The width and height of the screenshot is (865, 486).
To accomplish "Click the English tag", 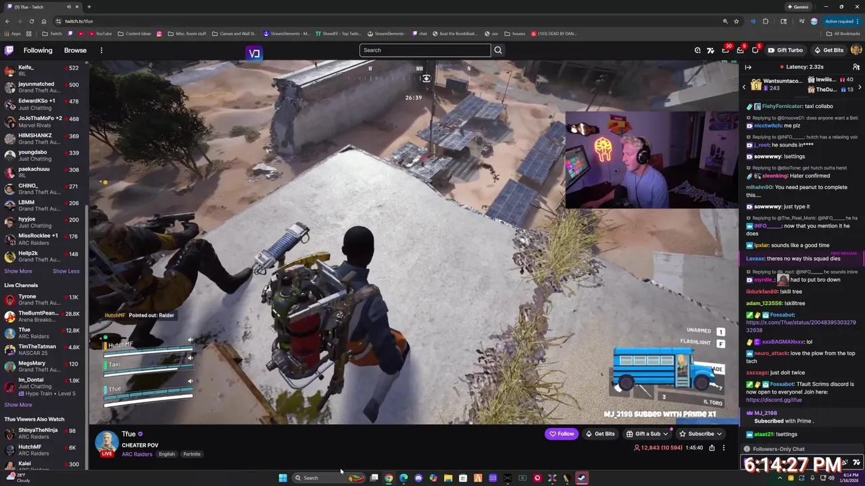I will 167,454.
